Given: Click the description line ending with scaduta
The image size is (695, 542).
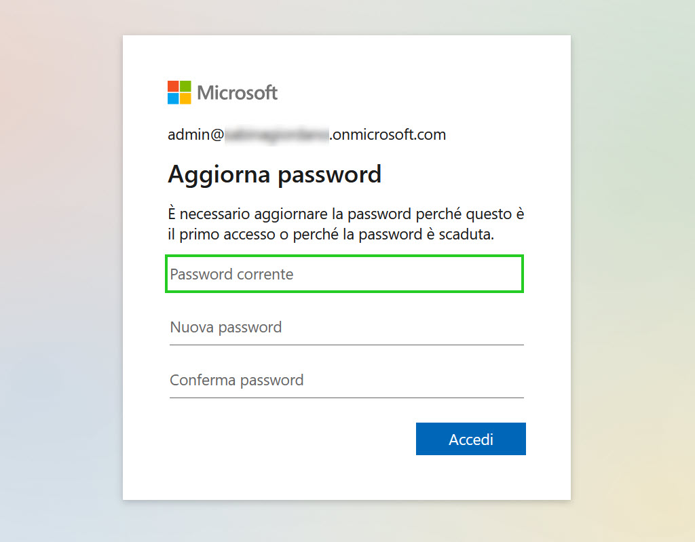Looking at the screenshot, I should [331, 234].
